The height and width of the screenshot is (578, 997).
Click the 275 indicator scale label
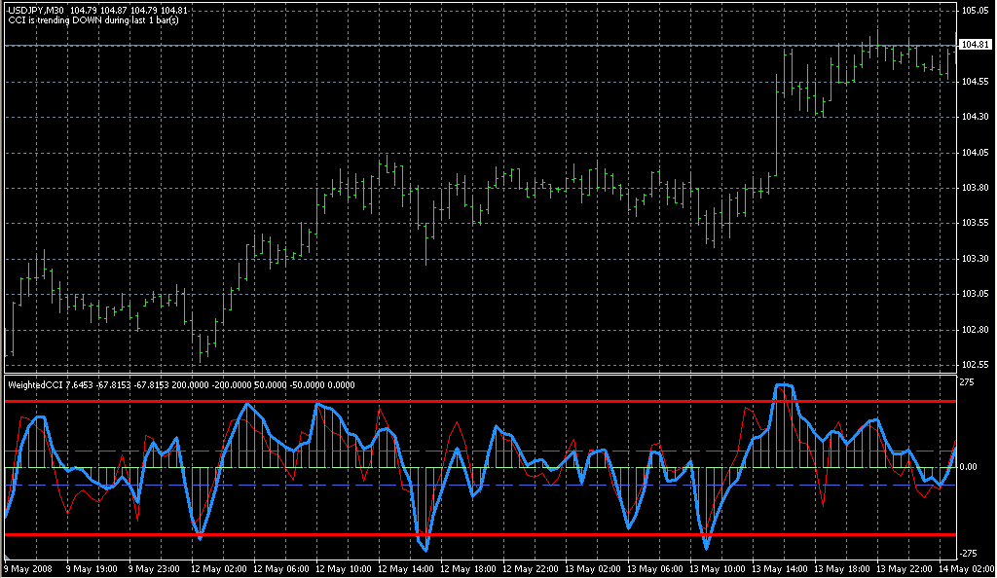click(966, 383)
